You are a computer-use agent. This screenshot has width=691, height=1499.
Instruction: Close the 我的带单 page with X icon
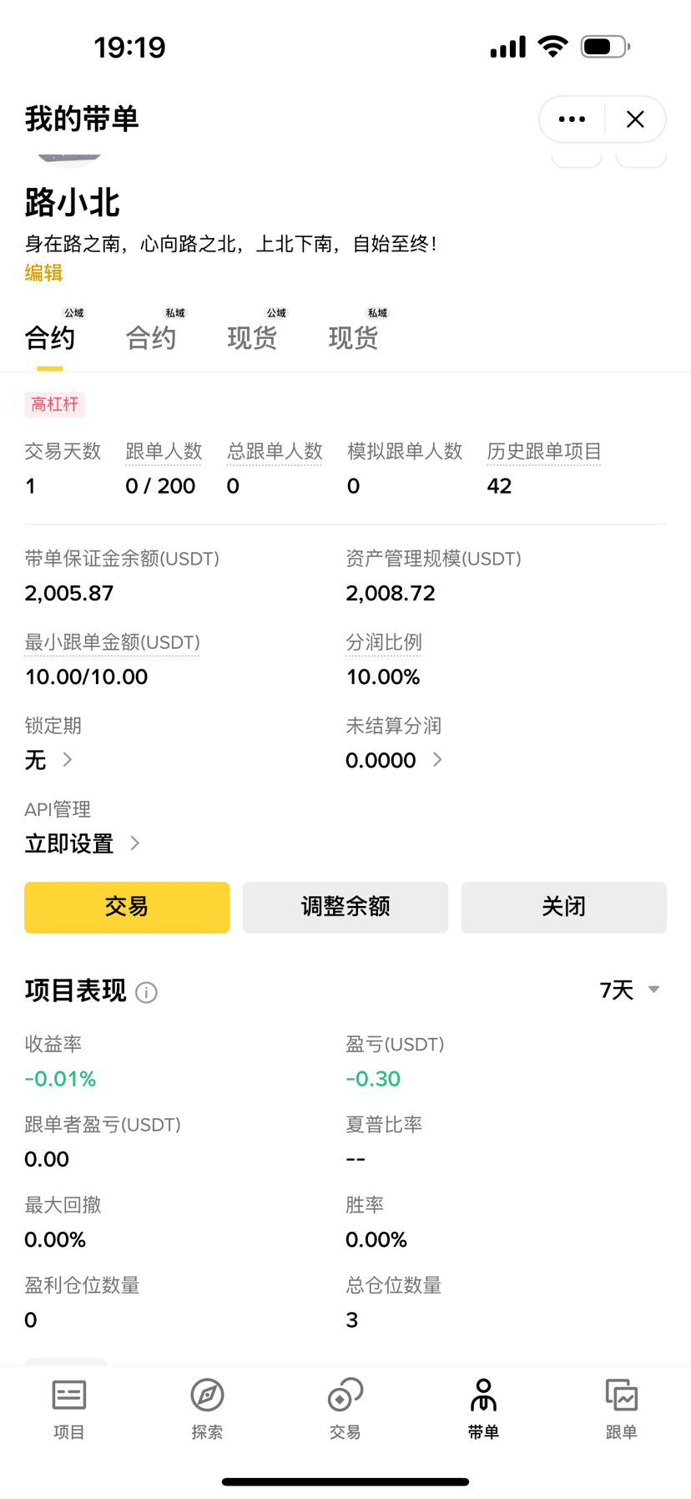(x=635, y=119)
